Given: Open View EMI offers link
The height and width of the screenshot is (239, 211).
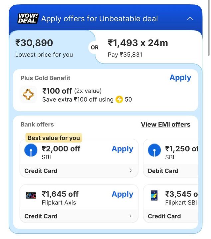Looking at the screenshot, I should 165,124.
